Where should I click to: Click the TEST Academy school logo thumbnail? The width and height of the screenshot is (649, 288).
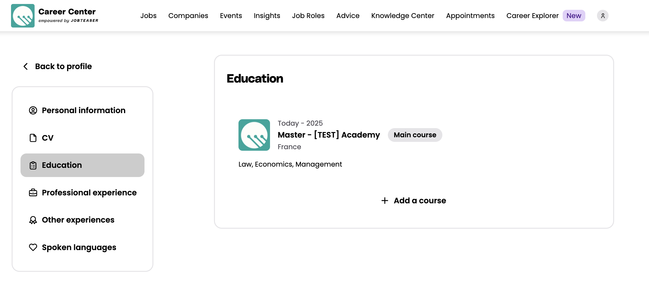(254, 135)
